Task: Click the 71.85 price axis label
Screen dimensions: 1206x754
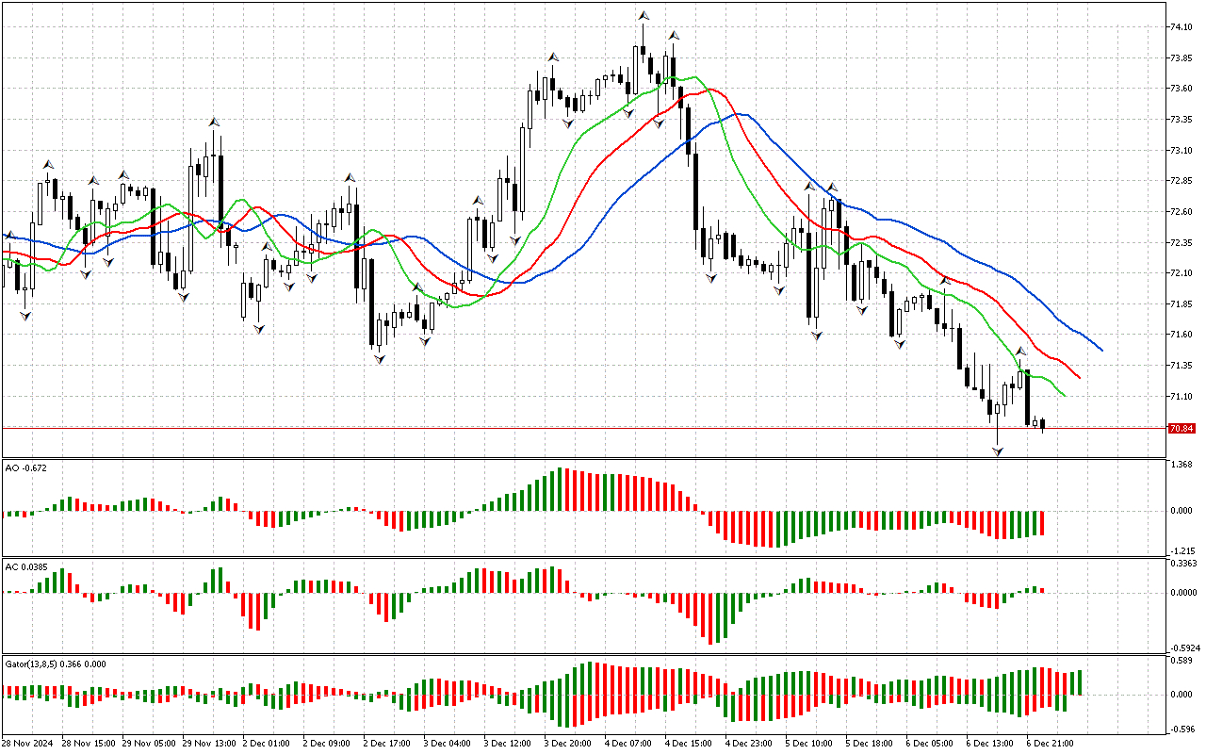Action: tap(1182, 304)
